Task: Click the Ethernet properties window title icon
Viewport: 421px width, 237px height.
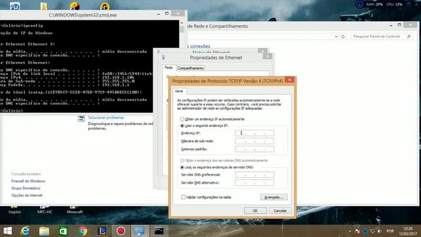Action: [164, 57]
